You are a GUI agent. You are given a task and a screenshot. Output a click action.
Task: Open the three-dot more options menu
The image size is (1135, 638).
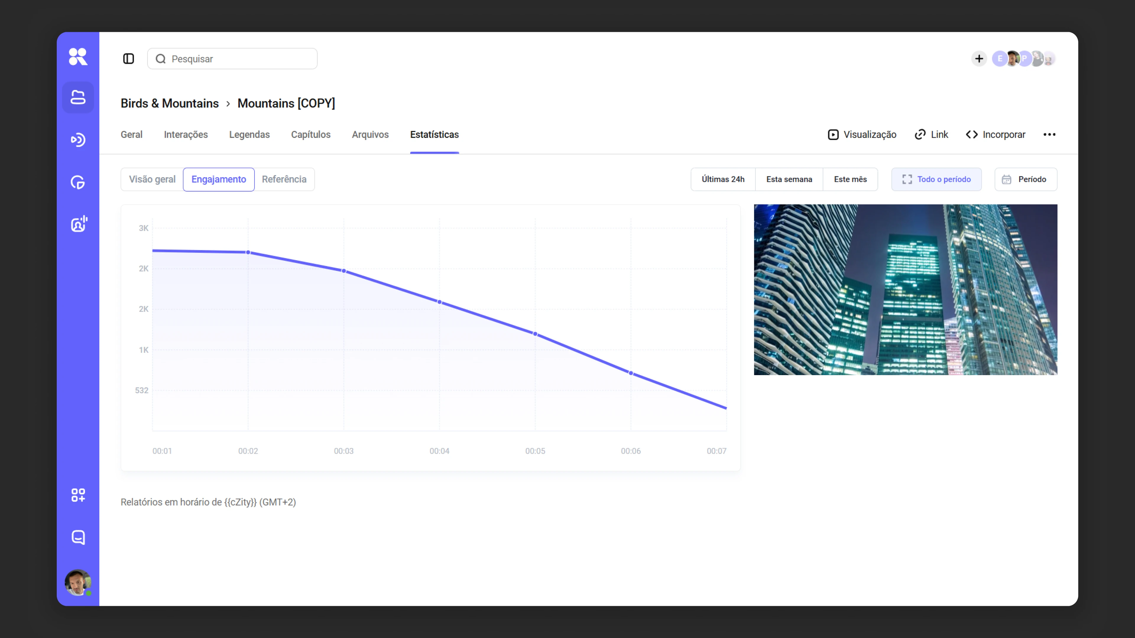coord(1049,134)
